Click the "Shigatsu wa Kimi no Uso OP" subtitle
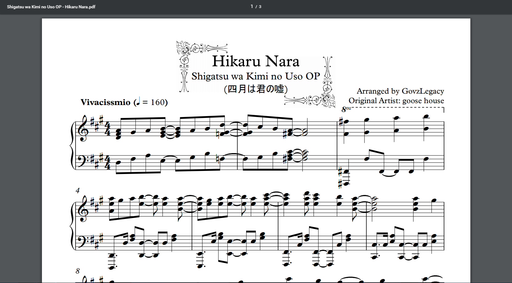The image size is (512, 283). coord(255,76)
